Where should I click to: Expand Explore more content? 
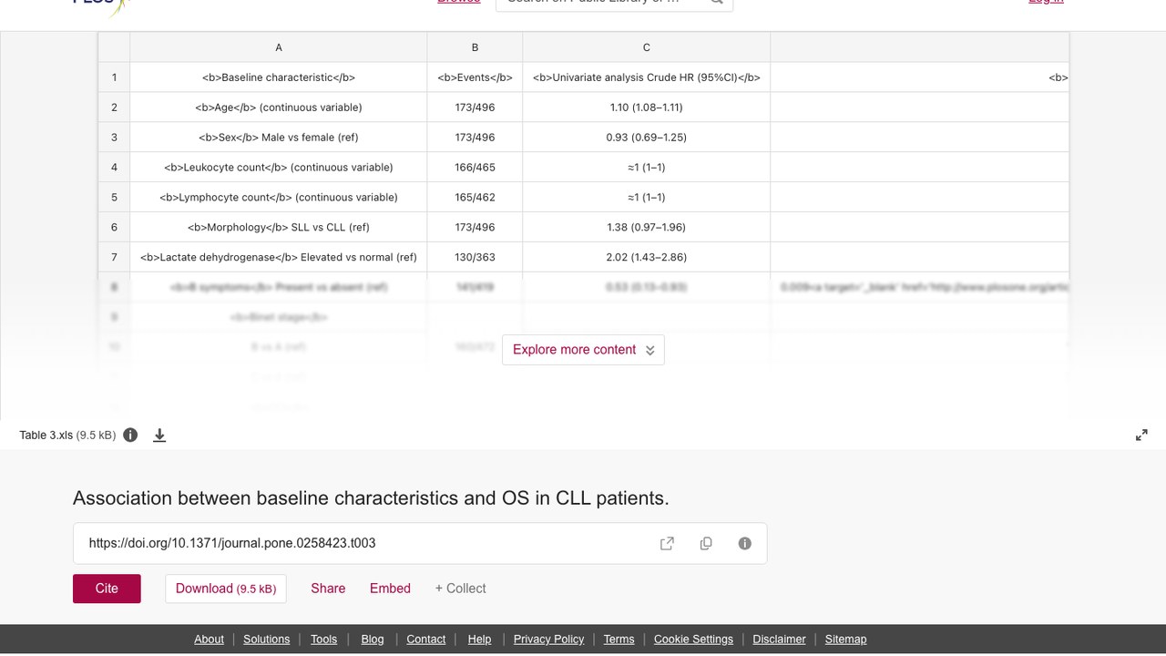point(583,350)
